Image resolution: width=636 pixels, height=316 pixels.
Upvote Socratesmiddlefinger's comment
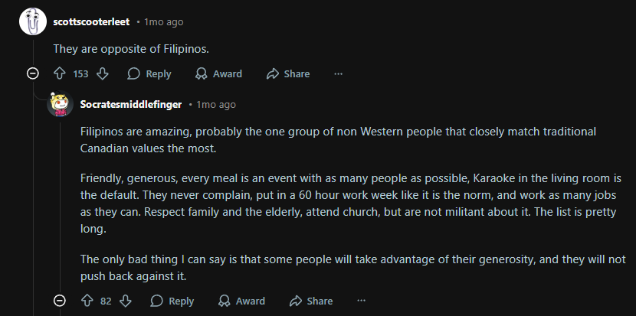87,301
